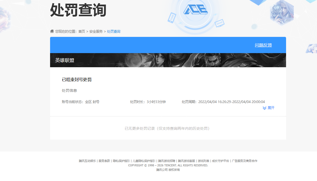This screenshot has height=181, width=317.
Task: Open 腾讯游戏招聘 footer link
Action: [x=166, y=161]
